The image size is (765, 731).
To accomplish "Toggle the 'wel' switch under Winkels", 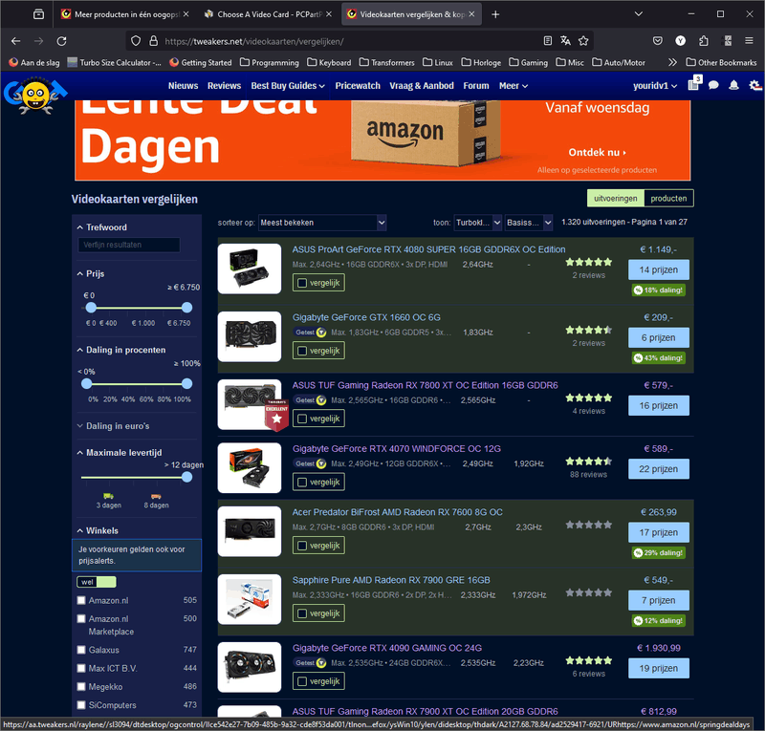I will (97, 582).
